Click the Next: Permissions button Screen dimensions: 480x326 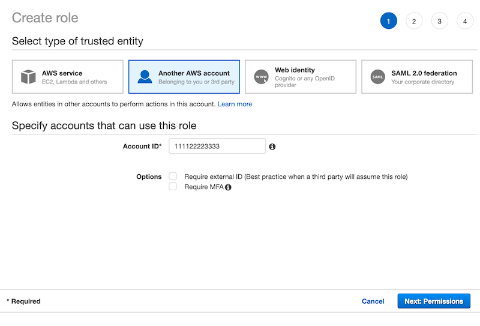pyautogui.click(x=434, y=301)
